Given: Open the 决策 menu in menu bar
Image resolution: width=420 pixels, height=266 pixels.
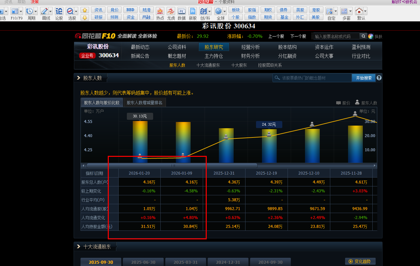Looking at the screenshot, I should click(x=35, y=2).
